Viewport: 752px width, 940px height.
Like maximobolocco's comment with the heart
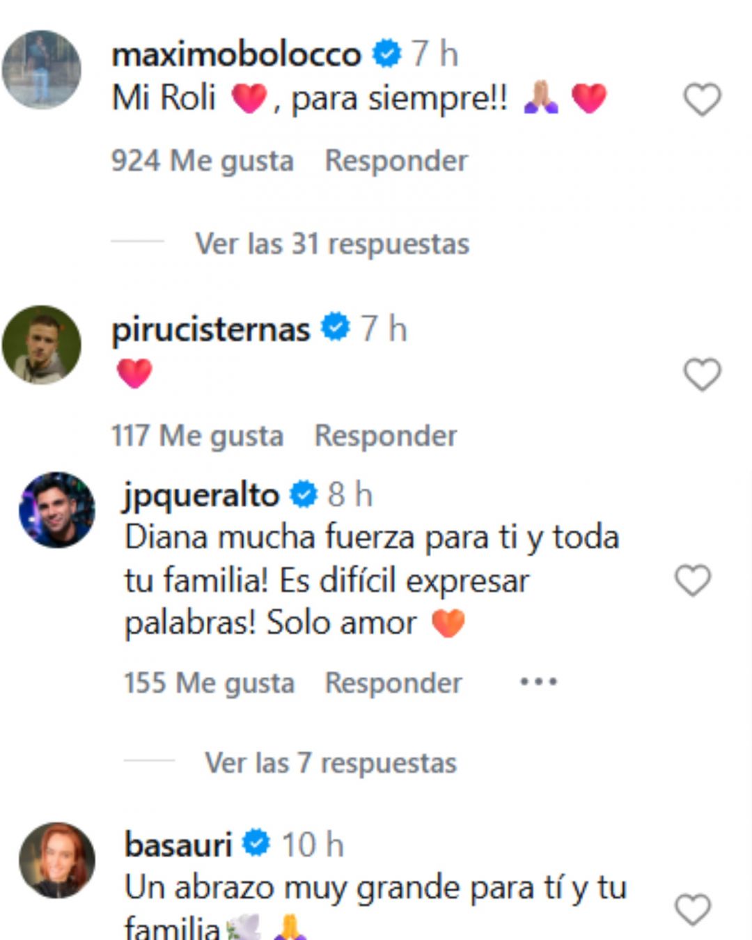[x=702, y=100]
